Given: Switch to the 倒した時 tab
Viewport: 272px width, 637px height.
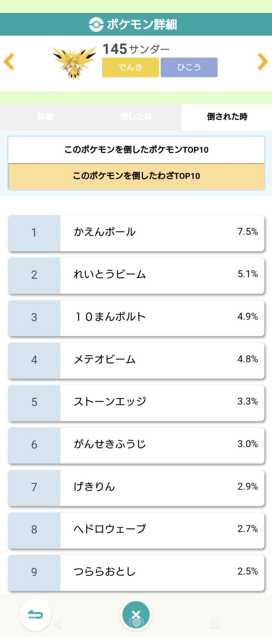Looking at the screenshot, I should coord(136,117).
